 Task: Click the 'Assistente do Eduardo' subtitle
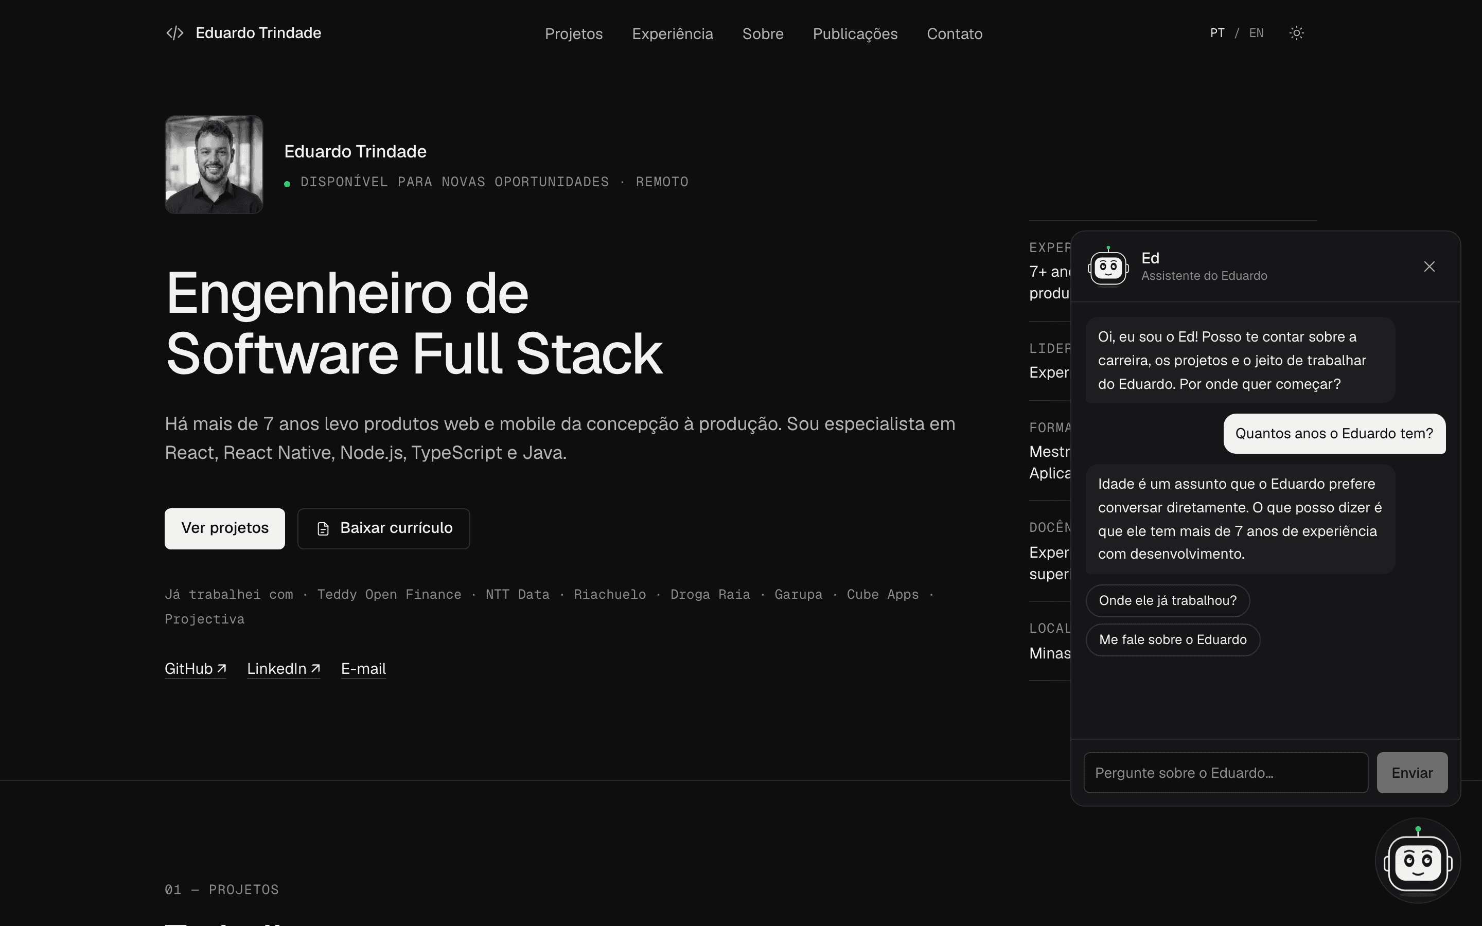click(x=1205, y=276)
